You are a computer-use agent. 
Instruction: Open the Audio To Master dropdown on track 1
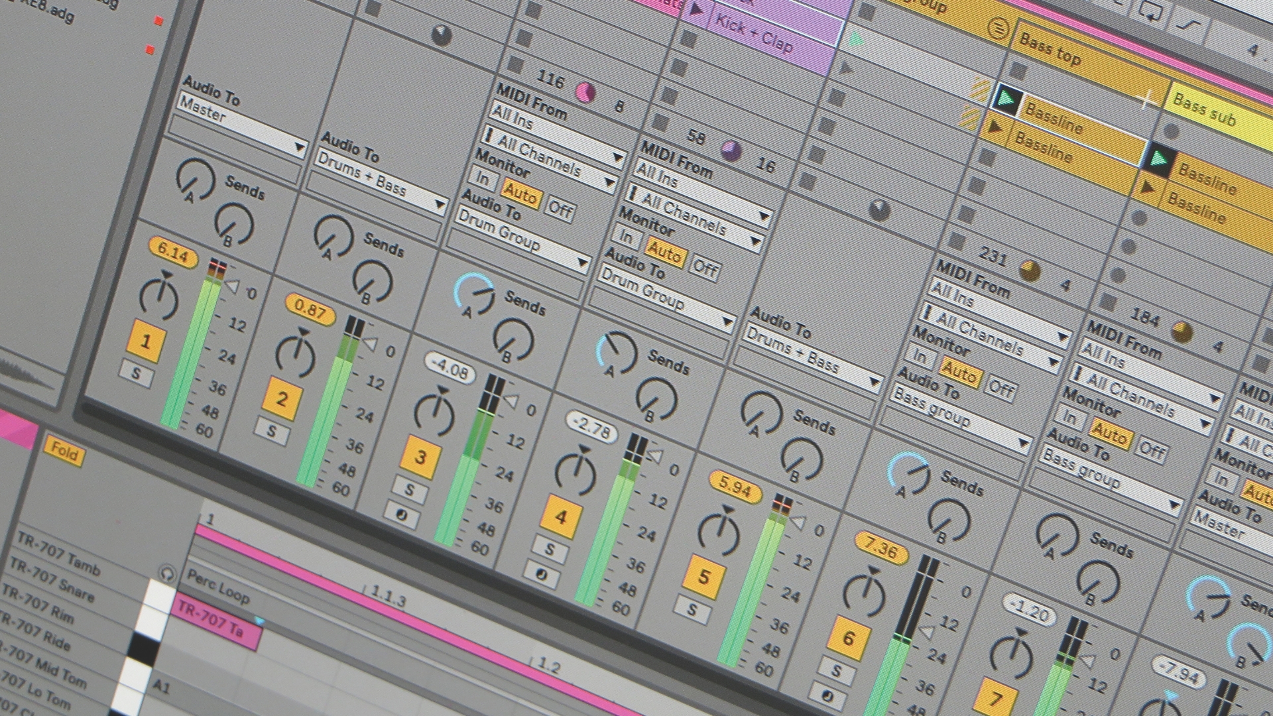(x=242, y=125)
